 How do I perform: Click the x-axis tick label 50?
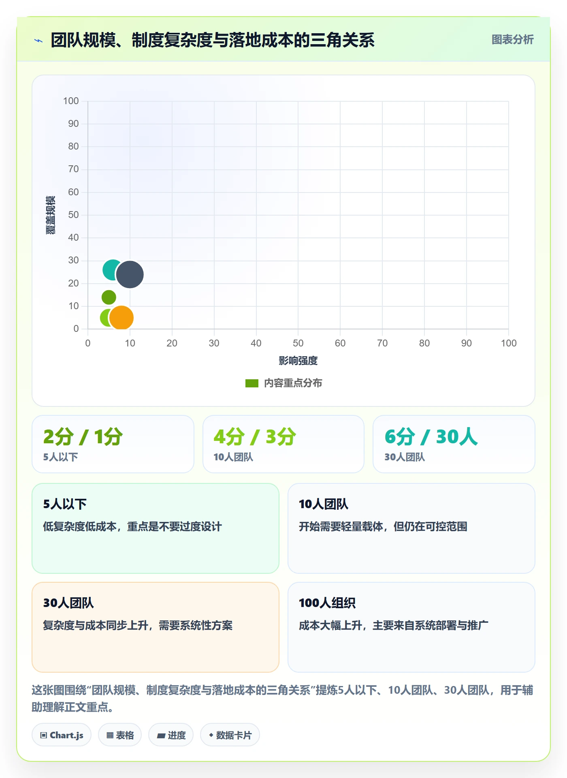(298, 343)
